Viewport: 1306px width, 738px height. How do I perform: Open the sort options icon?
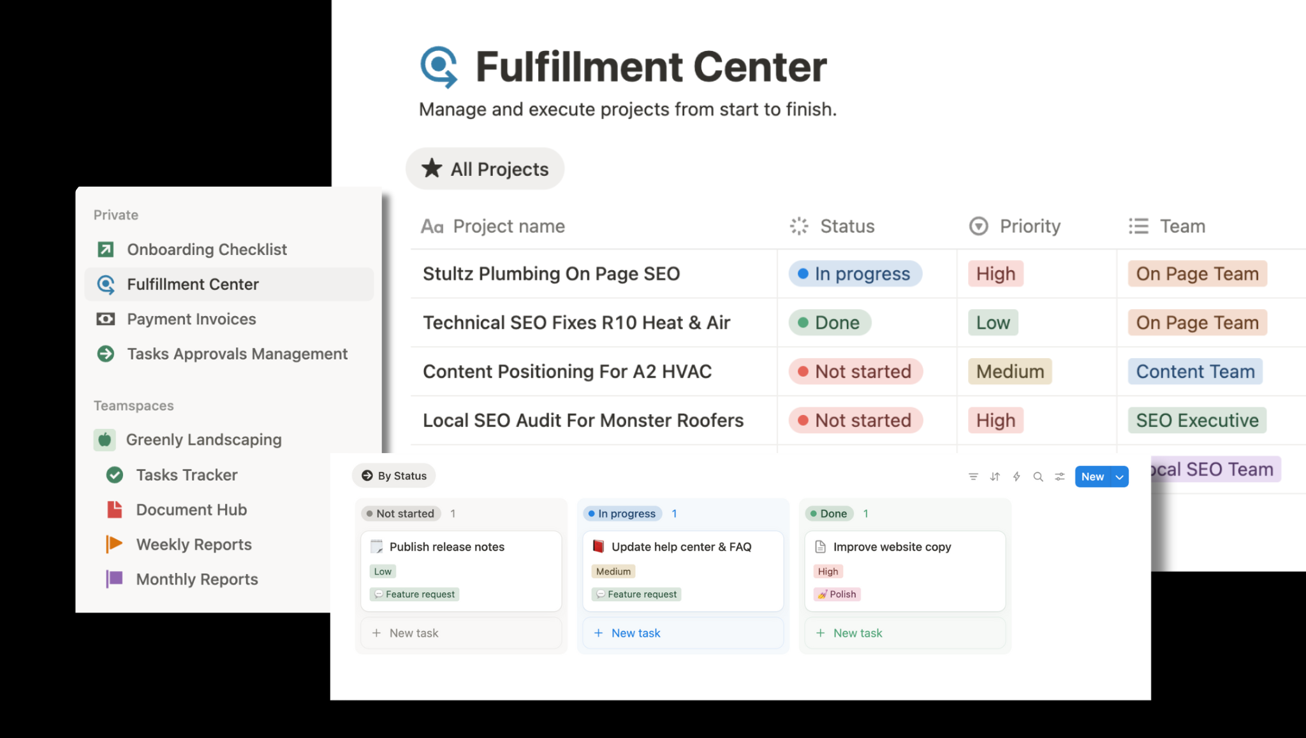pyautogui.click(x=994, y=476)
